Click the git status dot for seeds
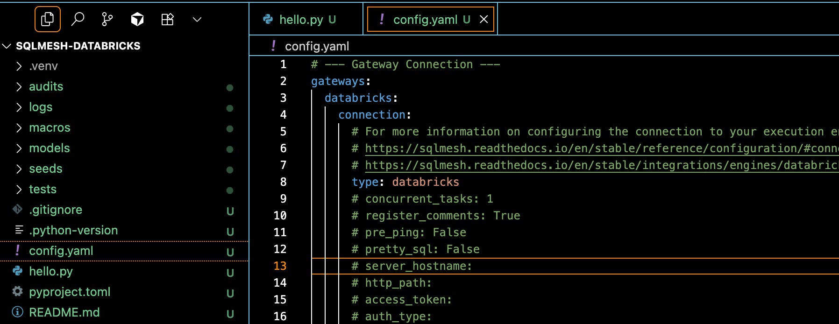Image resolution: width=839 pixels, height=324 pixels. pyautogui.click(x=230, y=169)
